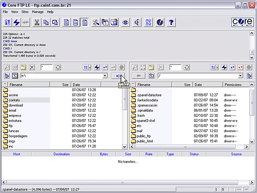Click the Core logo at top right
This screenshot has width=257, height=193.
click(242, 22)
